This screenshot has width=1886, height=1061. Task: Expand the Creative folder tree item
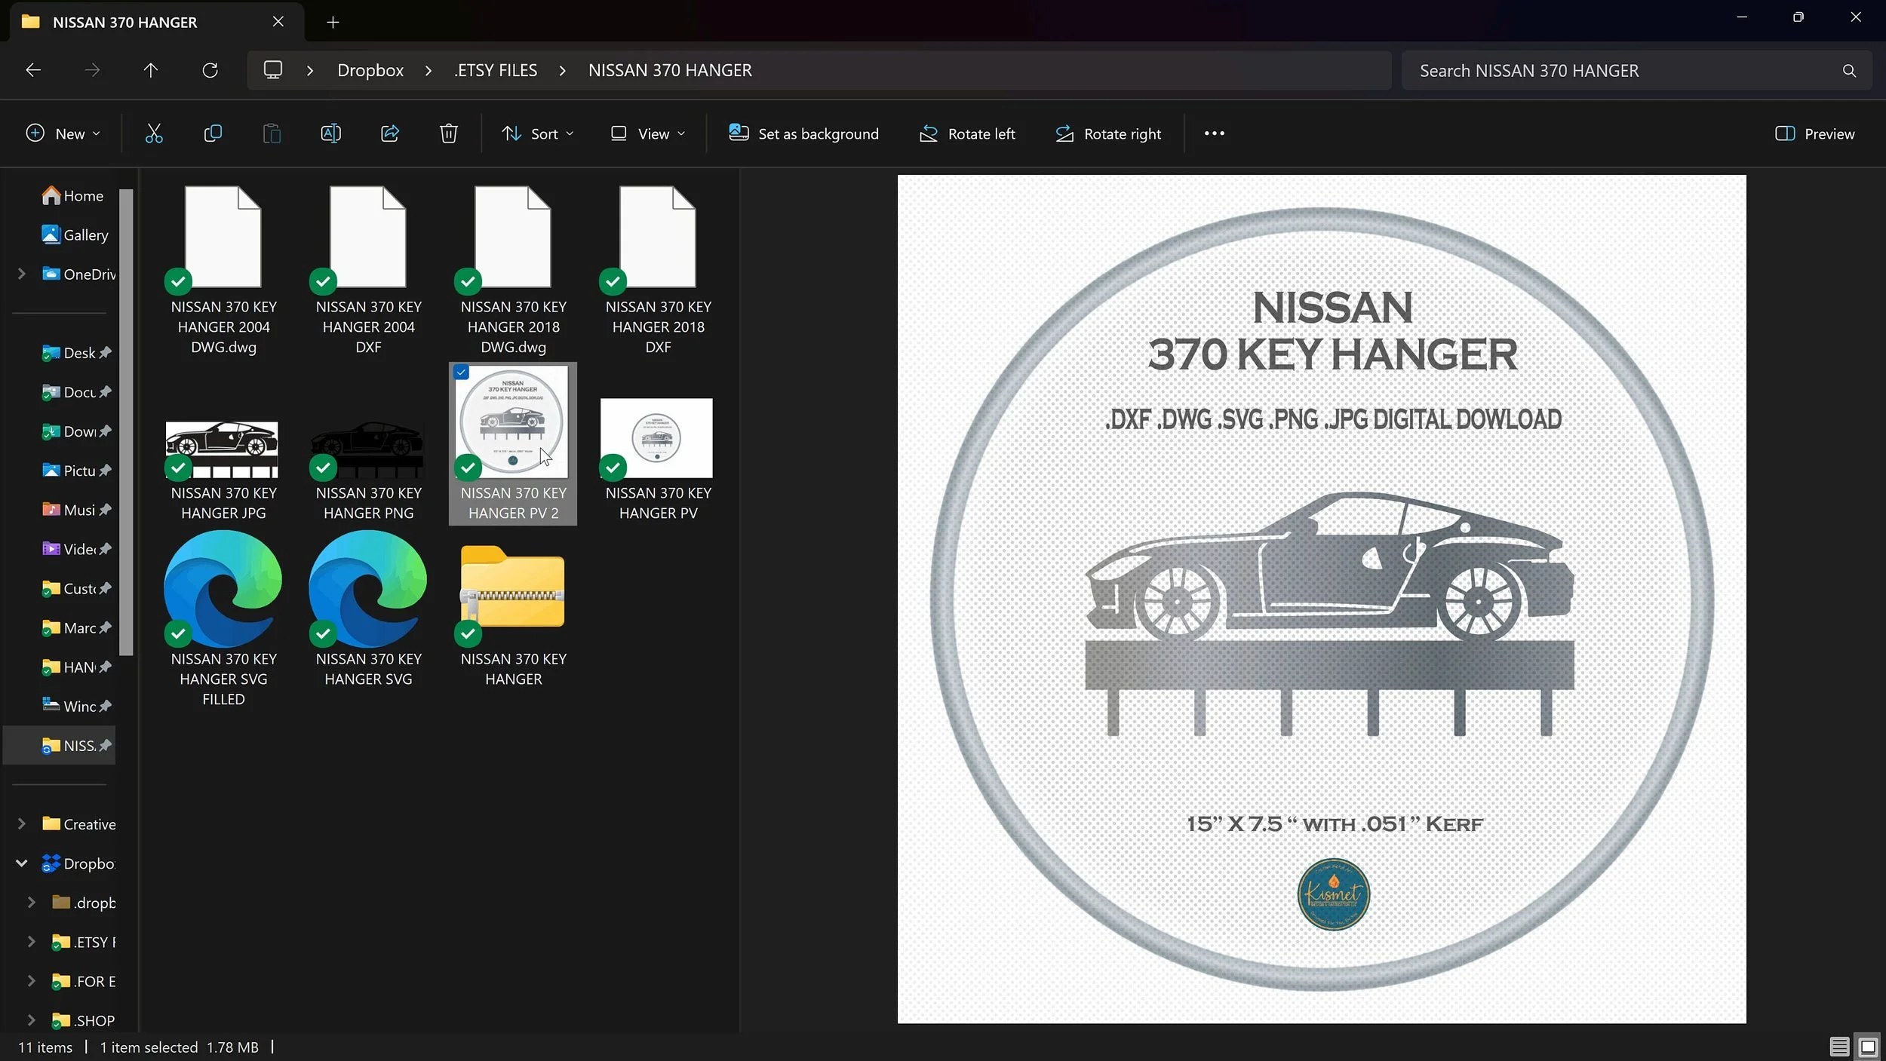(x=22, y=824)
